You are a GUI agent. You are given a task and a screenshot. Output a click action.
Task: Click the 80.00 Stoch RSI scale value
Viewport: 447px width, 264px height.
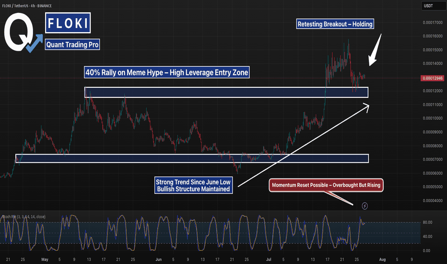pos(427,222)
